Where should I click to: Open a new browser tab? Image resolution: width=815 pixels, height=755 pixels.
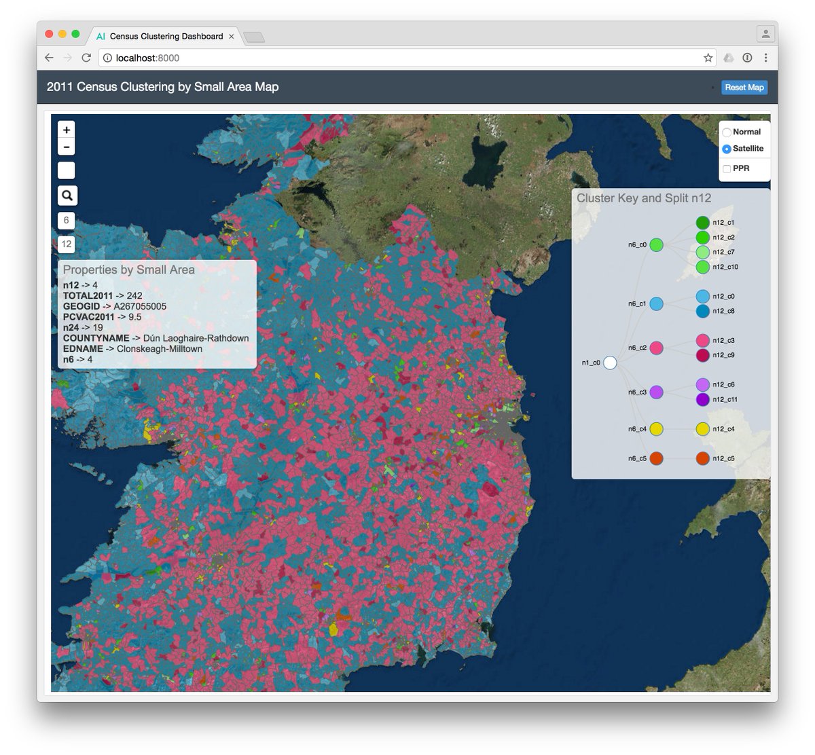coord(253,37)
